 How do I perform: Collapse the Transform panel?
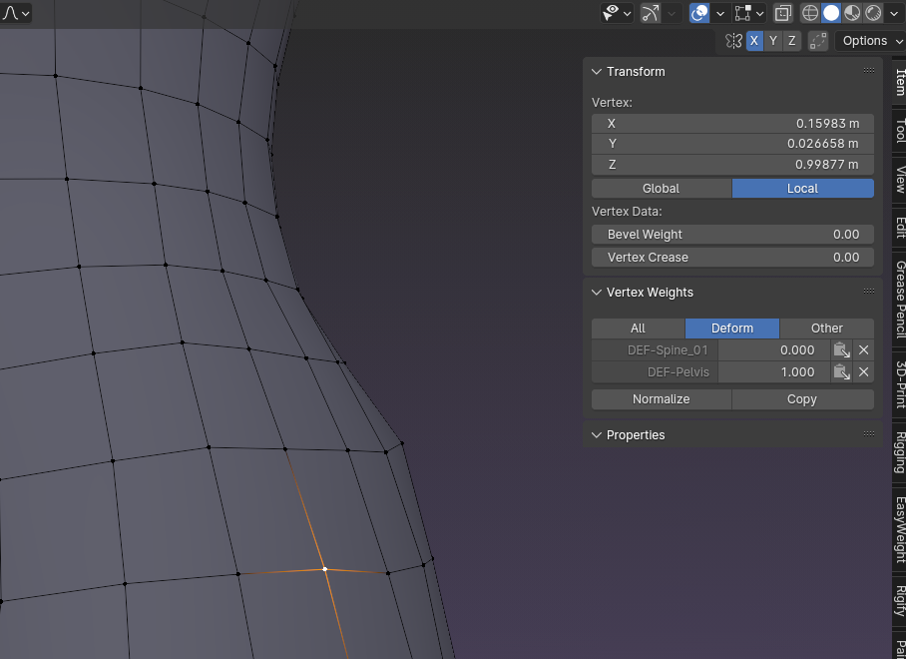pos(597,71)
